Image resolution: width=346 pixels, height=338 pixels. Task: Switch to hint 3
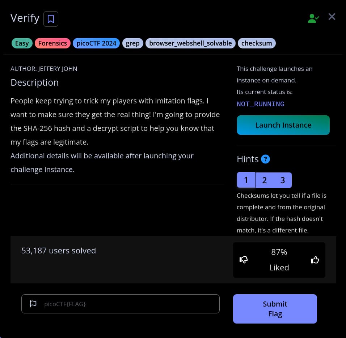(x=283, y=180)
